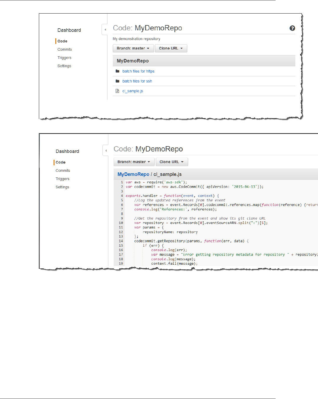Click MyDemoRepo breadcrumb link in lower screenshot
This screenshot has width=318, height=399.
click(133, 174)
